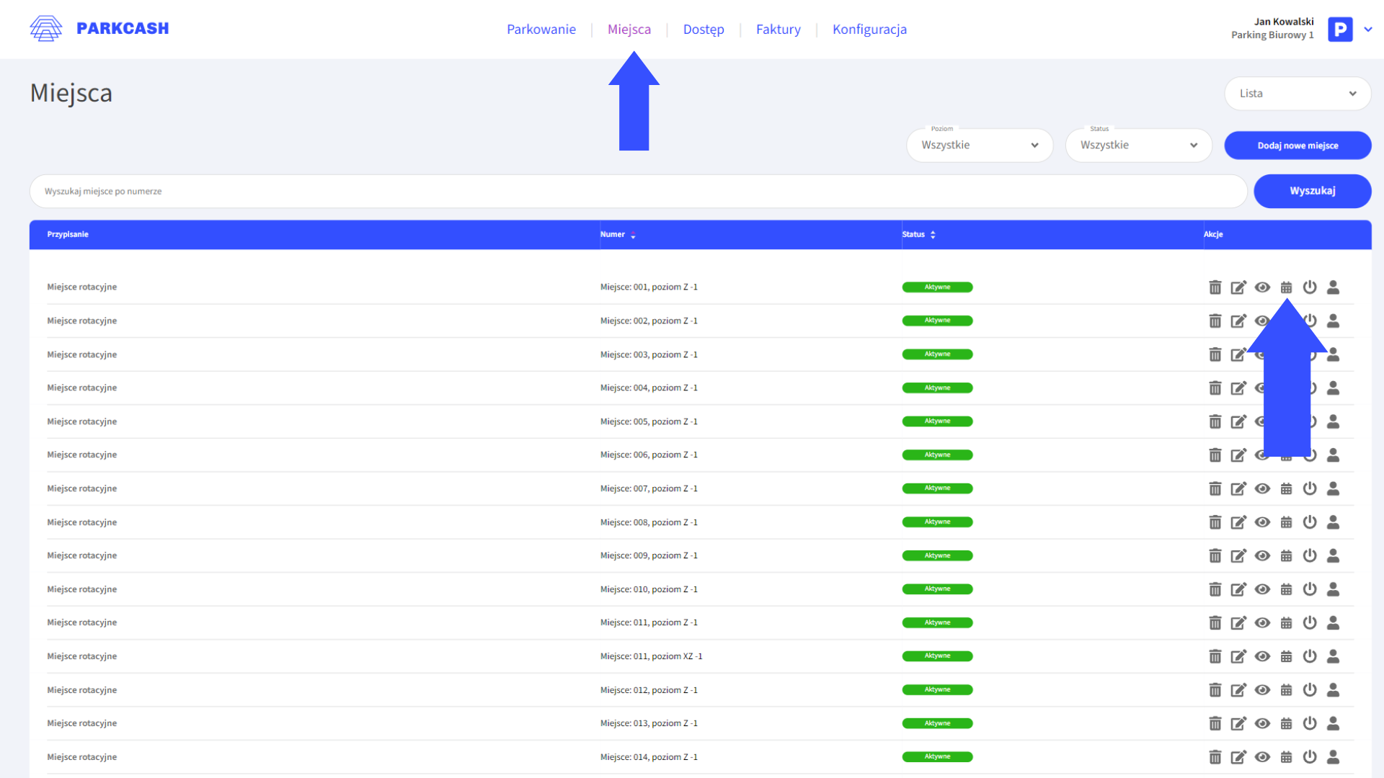Toggle power icon for place 012
The height and width of the screenshot is (778, 1384).
pos(1310,690)
